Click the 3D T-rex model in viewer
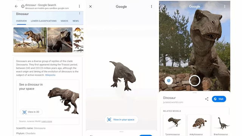The width and height of the screenshot is (242, 136). (123, 76)
